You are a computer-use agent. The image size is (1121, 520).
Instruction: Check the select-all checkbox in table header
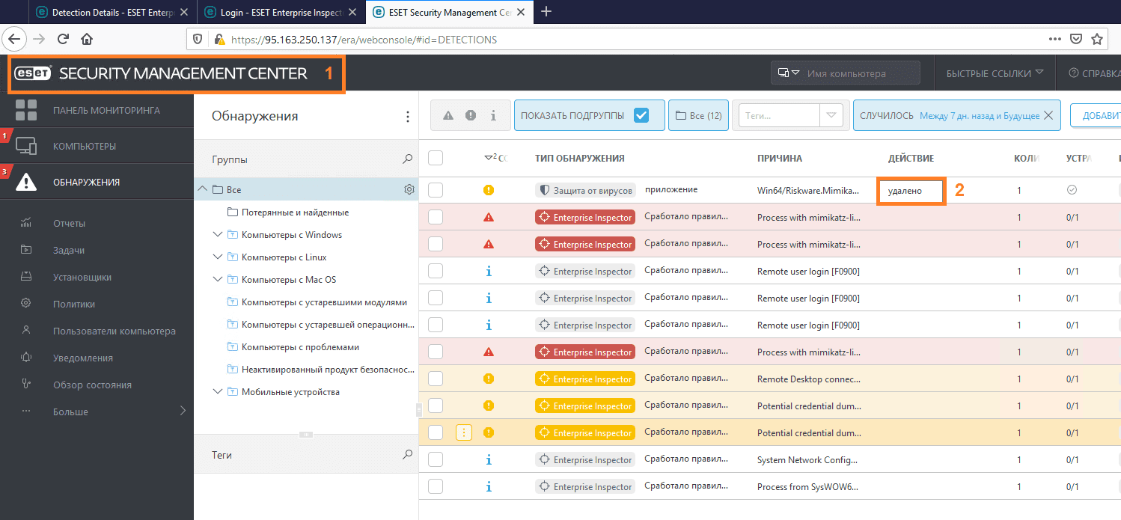coord(436,158)
